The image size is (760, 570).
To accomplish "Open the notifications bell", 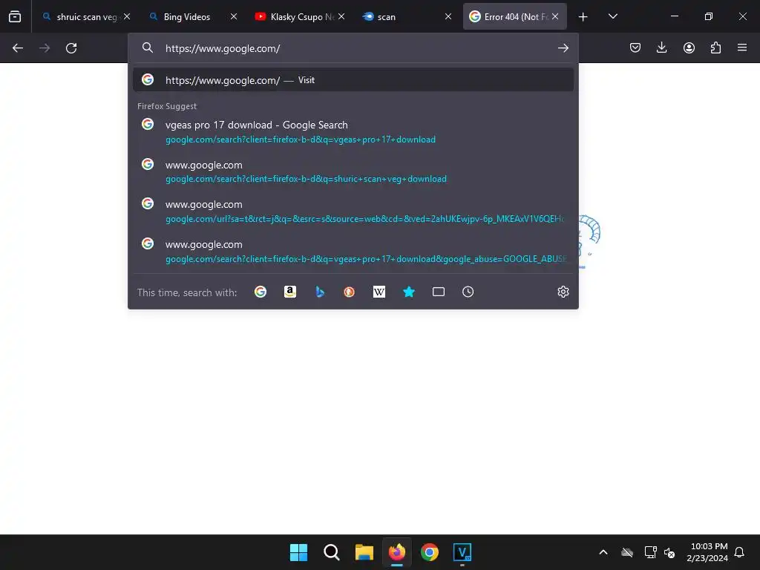I will [739, 552].
